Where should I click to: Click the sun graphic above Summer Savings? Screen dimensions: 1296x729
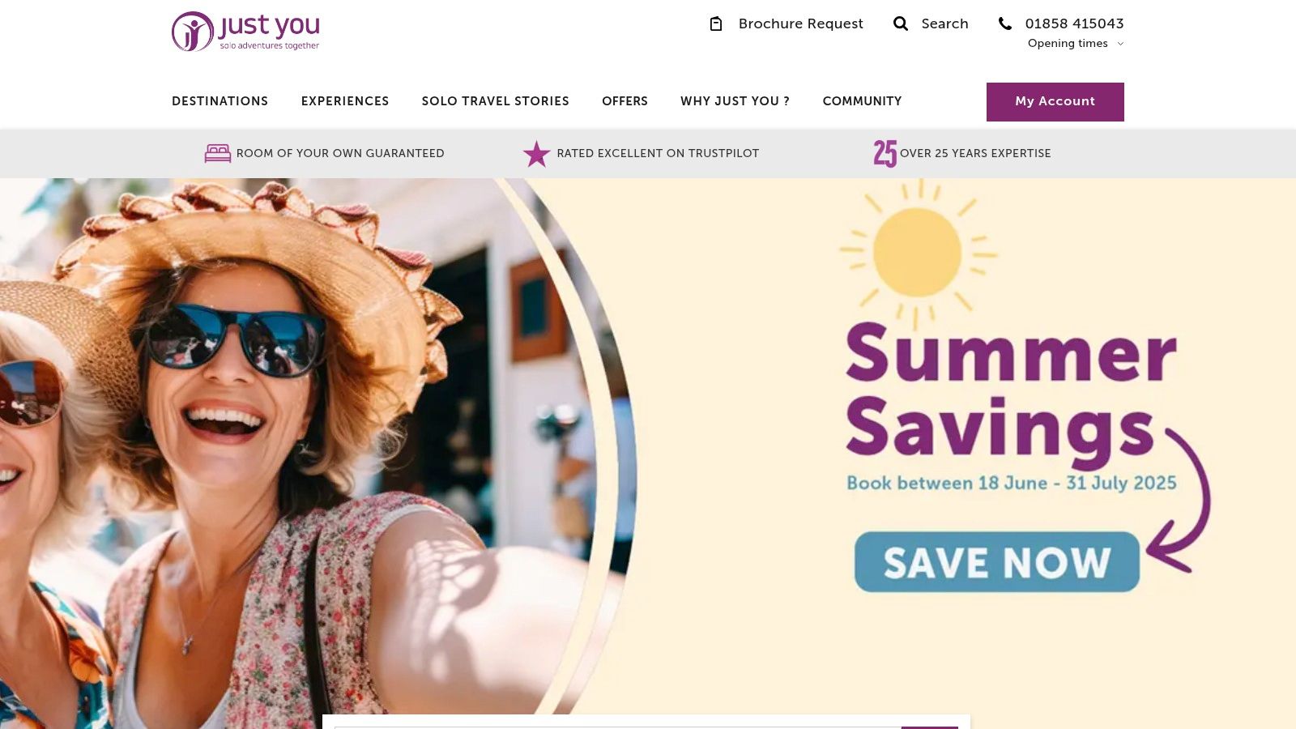coord(918,254)
